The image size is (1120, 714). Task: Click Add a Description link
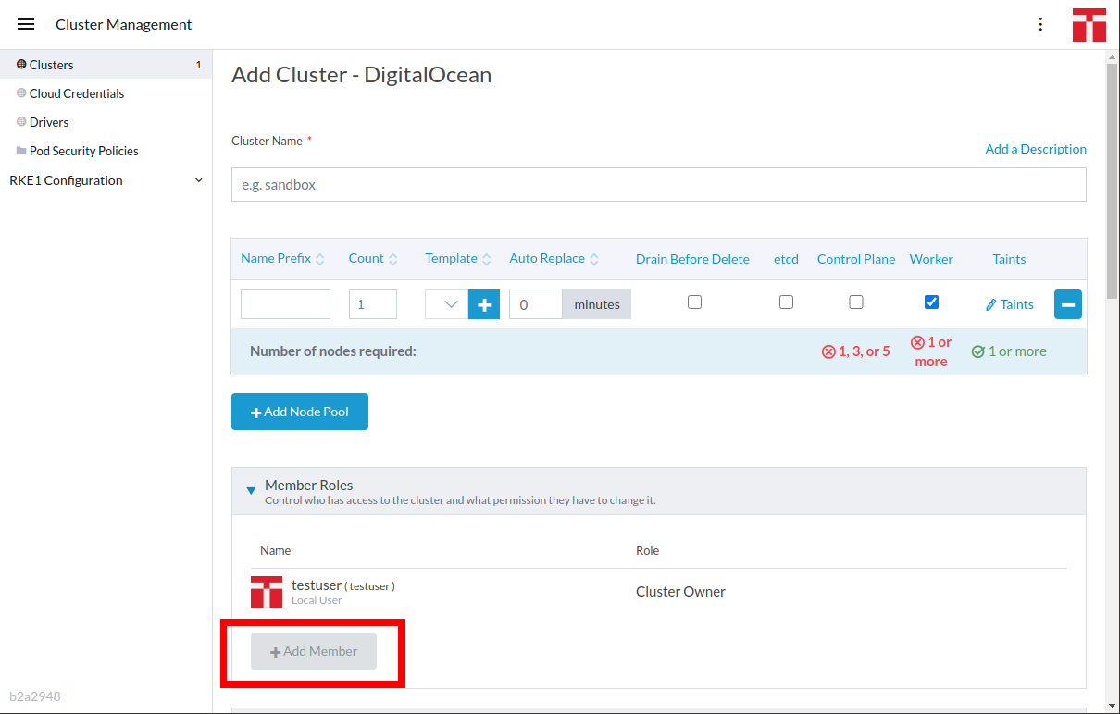coord(1036,149)
